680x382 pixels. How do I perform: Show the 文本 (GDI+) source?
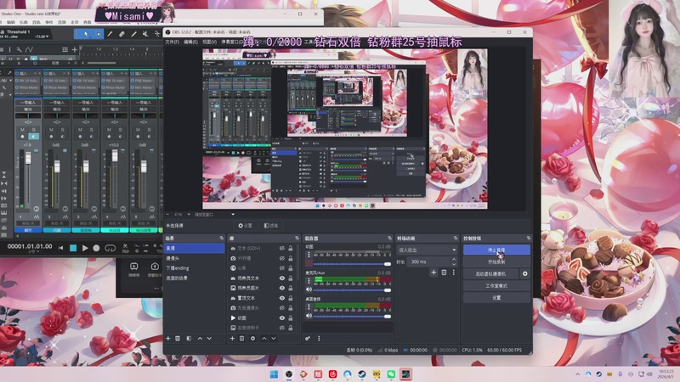point(282,248)
